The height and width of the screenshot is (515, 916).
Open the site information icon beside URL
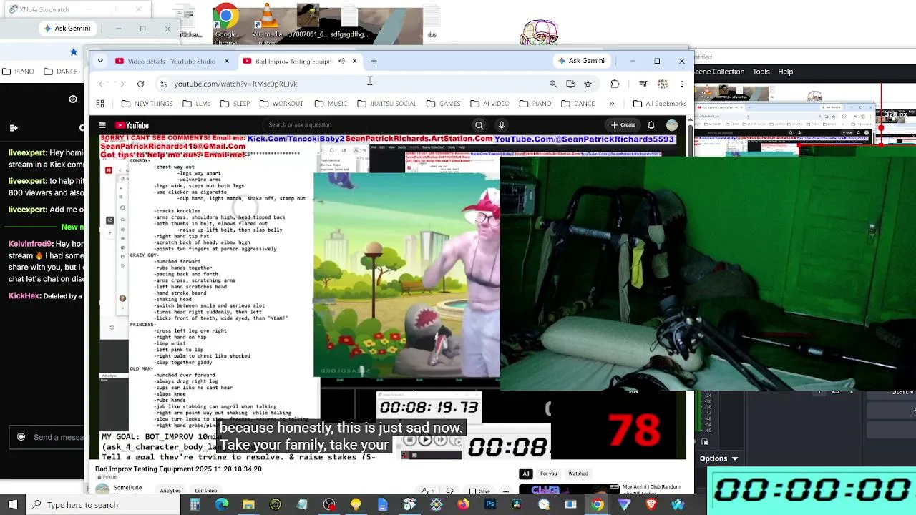click(x=163, y=84)
